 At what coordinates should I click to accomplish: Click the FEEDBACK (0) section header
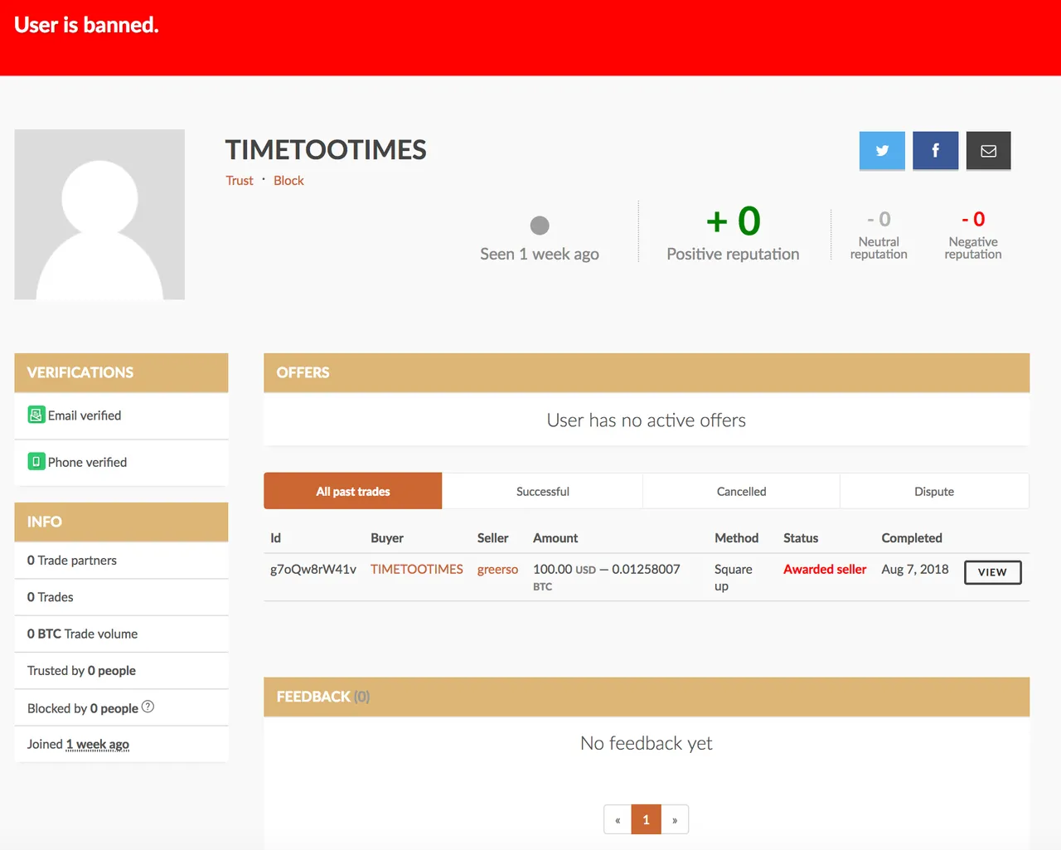(x=647, y=697)
